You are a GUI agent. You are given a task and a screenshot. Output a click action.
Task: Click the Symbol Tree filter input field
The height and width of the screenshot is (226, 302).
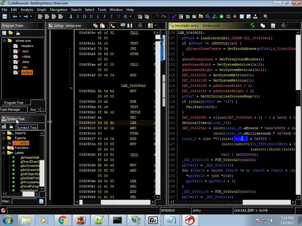coord(24,201)
